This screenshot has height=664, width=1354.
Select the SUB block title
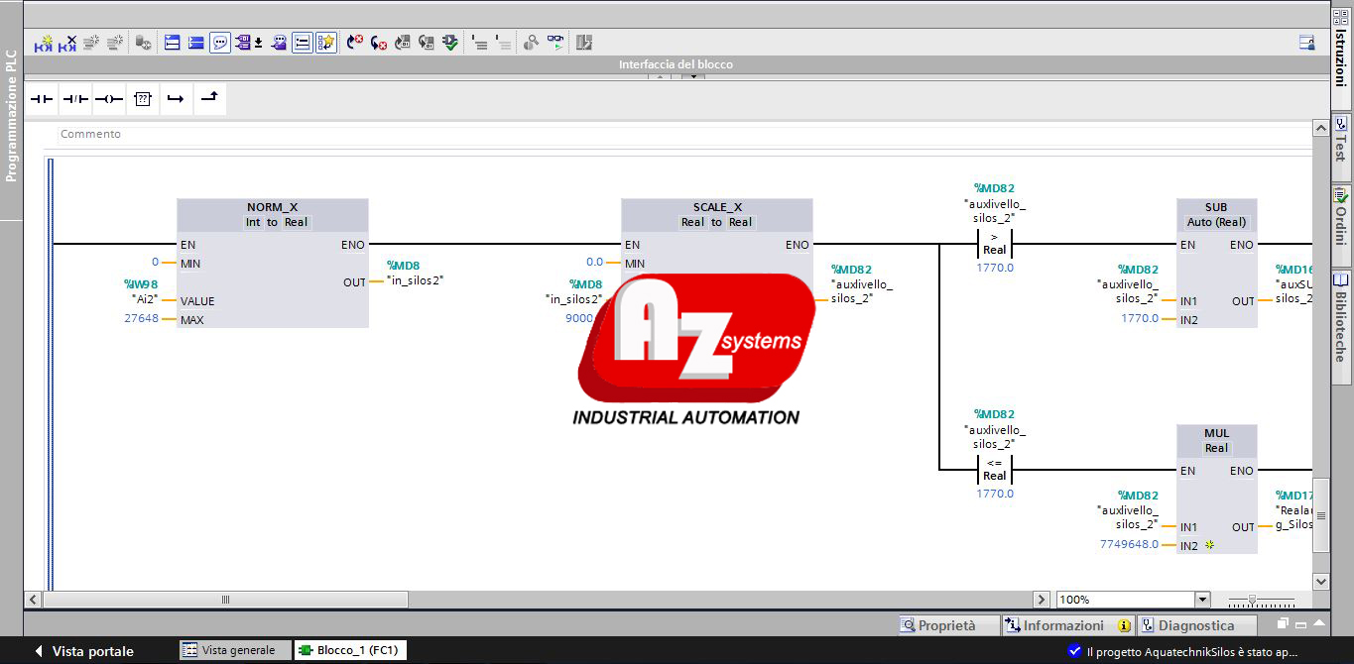click(1216, 207)
